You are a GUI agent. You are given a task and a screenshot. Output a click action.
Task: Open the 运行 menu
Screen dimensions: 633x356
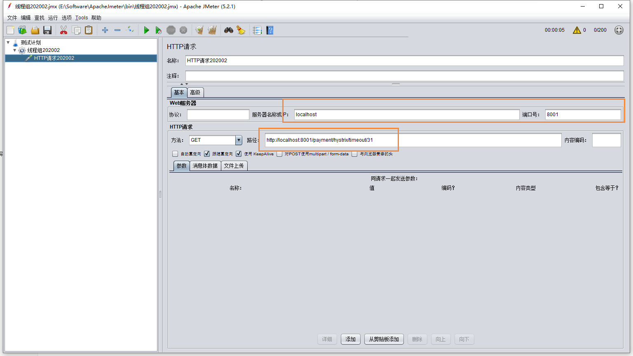click(x=53, y=18)
